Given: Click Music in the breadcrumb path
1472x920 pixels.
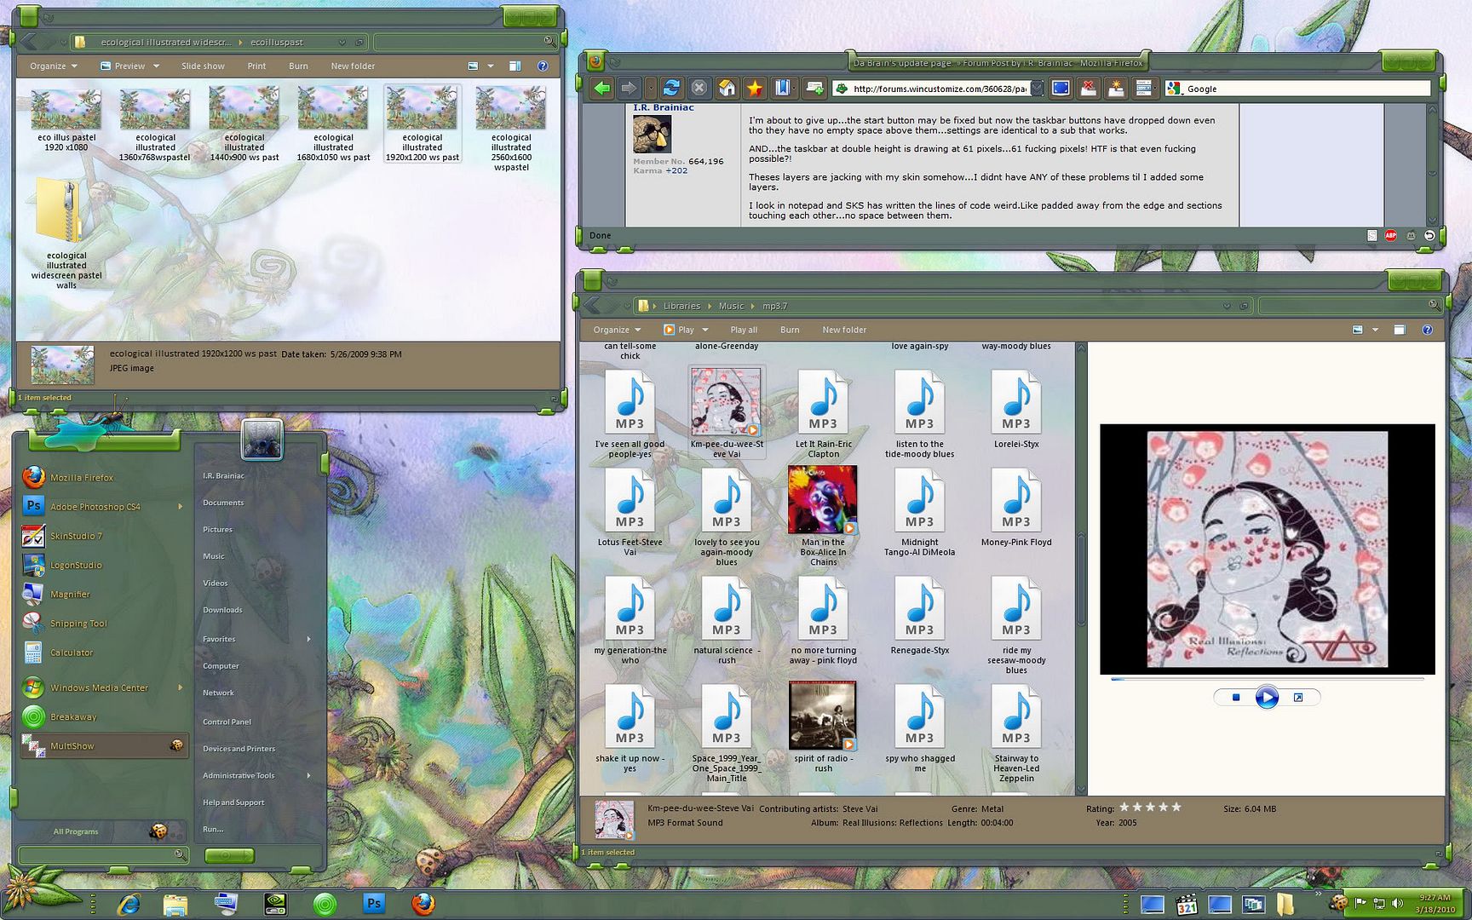Looking at the screenshot, I should 731,306.
